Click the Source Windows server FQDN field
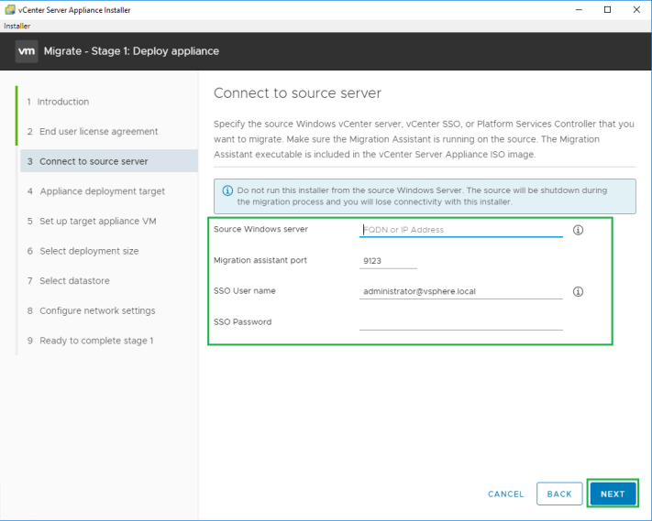This screenshot has width=652, height=521. click(x=460, y=230)
